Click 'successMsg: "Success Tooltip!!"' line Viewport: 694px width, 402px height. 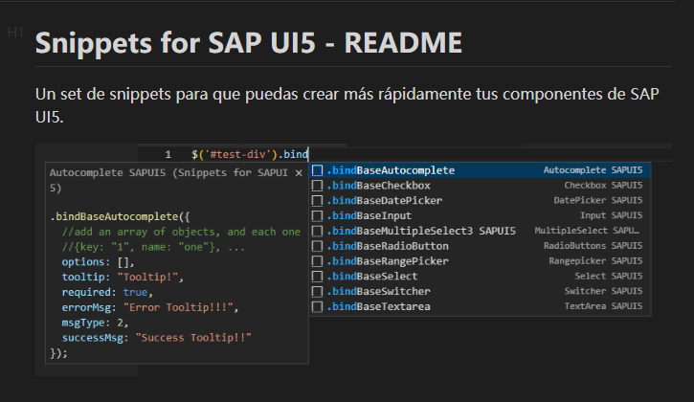(156, 338)
